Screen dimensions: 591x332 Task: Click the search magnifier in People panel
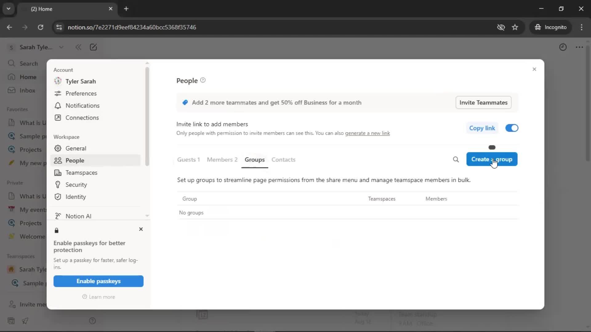(456, 159)
